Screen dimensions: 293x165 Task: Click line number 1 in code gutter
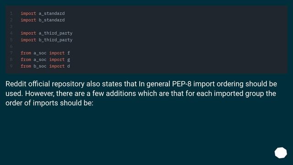click(11, 13)
